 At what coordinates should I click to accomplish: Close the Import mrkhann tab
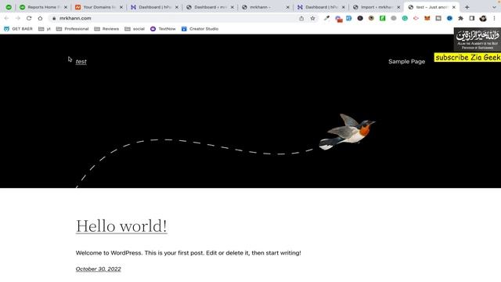click(398, 7)
